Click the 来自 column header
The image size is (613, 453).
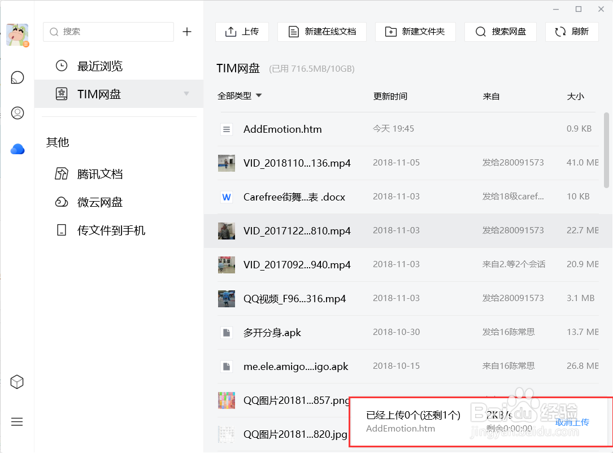click(491, 96)
